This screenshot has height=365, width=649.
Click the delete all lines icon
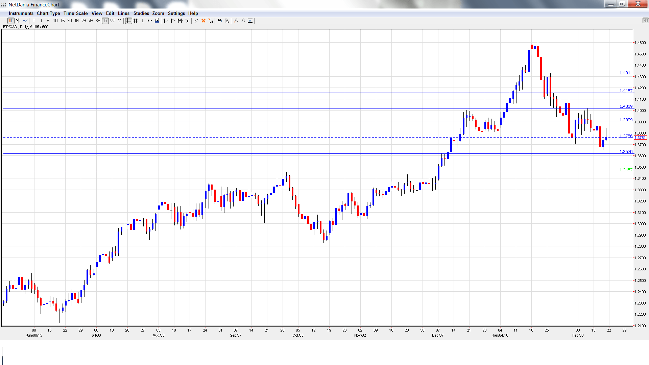point(211,21)
